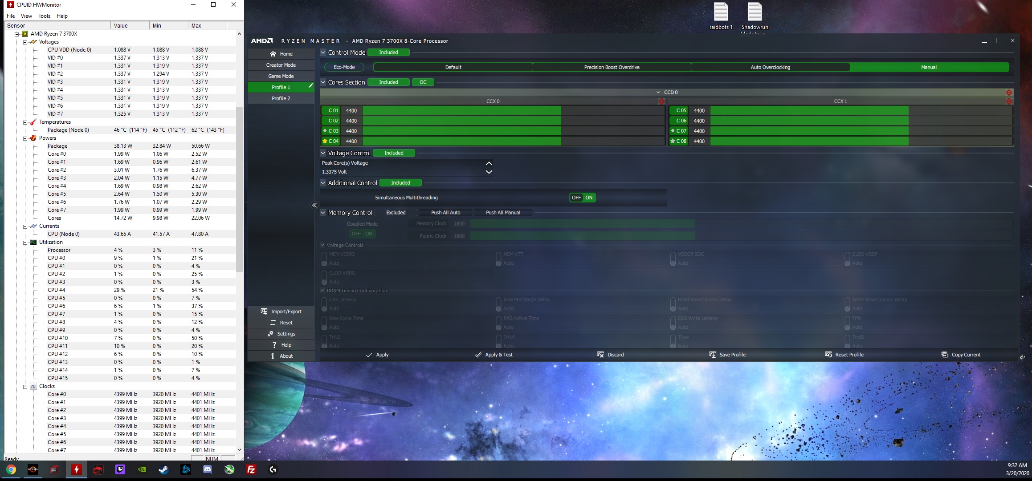Open Logitech G HUB from the taskbar

pyautogui.click(x=273, y=469)
